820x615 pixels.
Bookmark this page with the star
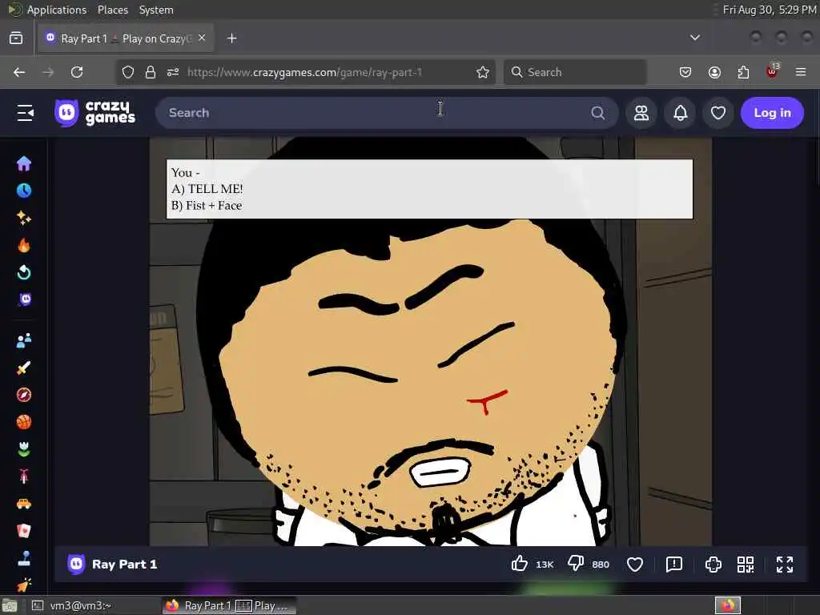(483, 72)
